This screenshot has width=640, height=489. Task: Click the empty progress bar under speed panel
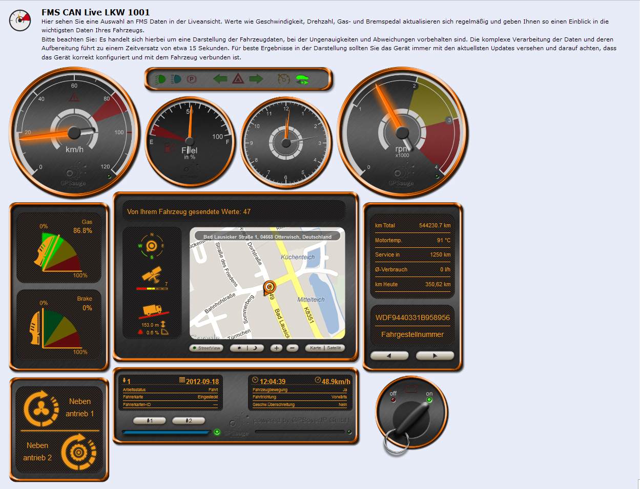click(x=300, y=432)
